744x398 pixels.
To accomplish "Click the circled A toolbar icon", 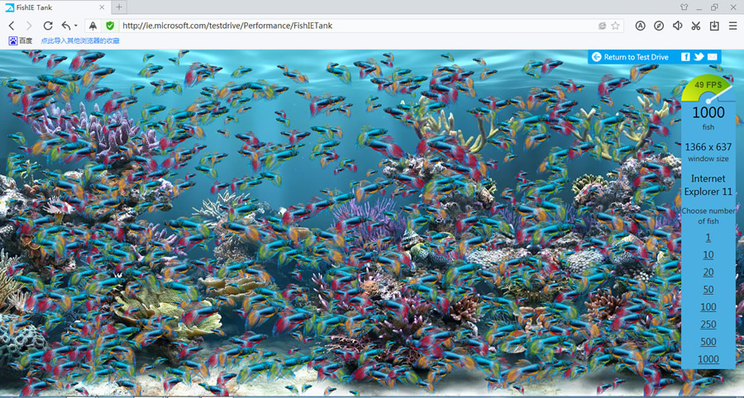I will point(641,26).
